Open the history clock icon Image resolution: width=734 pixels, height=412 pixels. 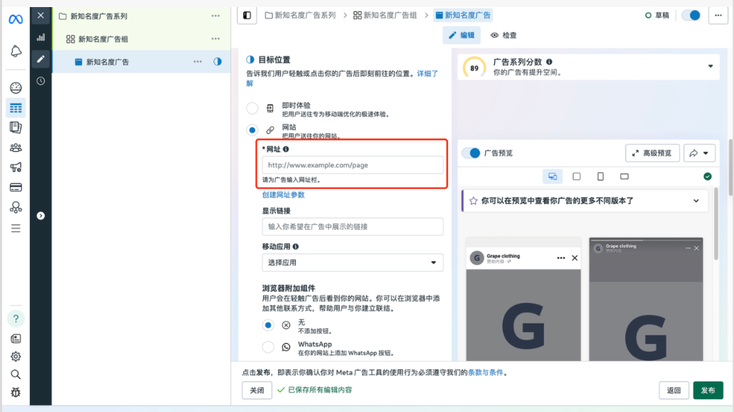pyautogui.click(x=40, y=81)
